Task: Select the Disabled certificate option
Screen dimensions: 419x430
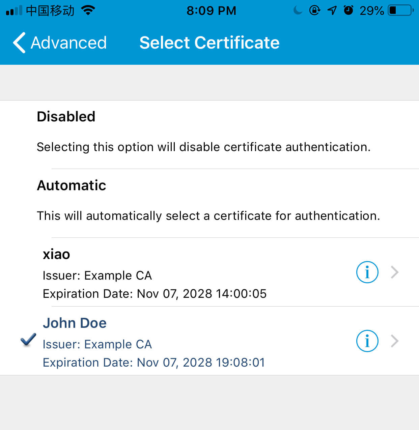Action: coord(66,117)
